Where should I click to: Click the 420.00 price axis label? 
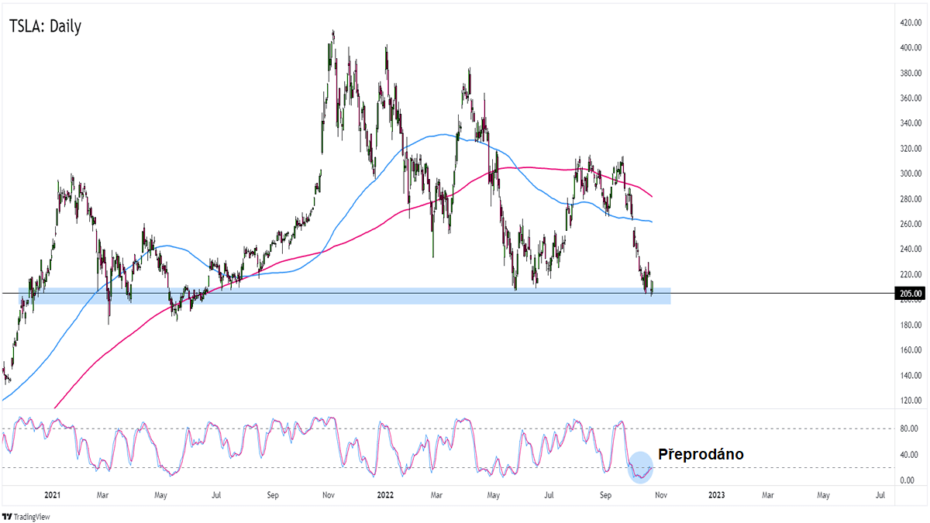coord(909,22)
